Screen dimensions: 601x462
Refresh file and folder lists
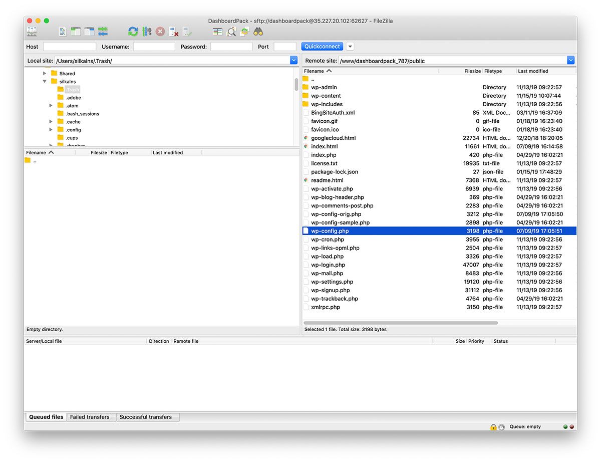tap(133, 32)
